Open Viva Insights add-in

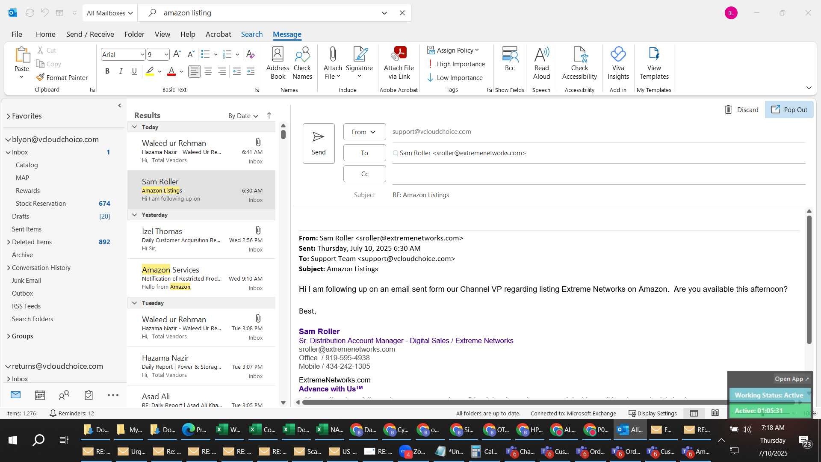[618, 63]
